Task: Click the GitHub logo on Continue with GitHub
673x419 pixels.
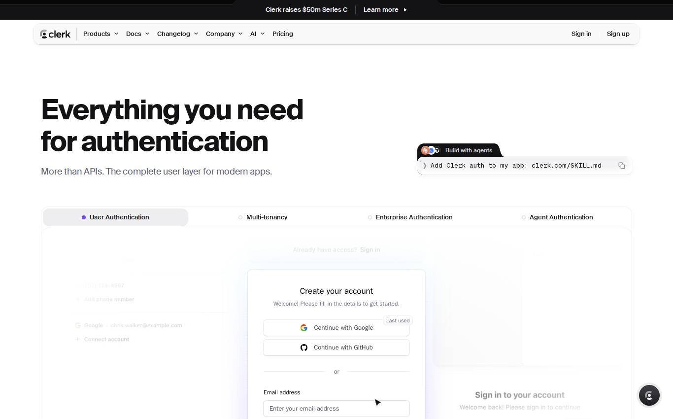Action: (304, 348)
